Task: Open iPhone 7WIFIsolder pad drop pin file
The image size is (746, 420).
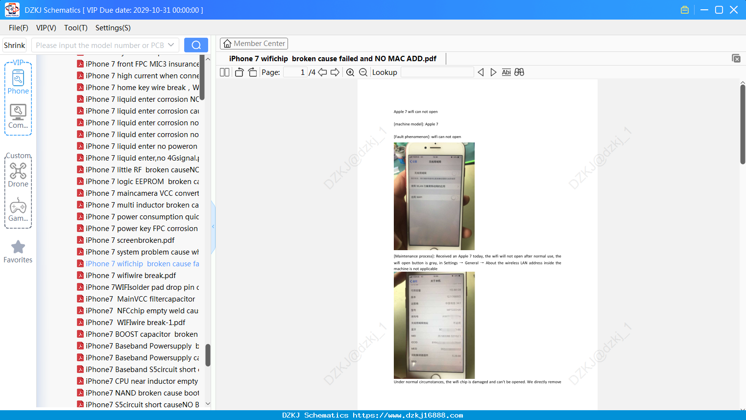Action: click(138, 287)
